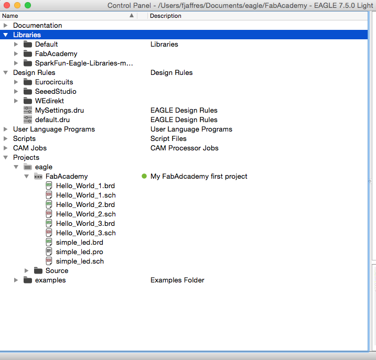Expand the User Language Programs node

pyautogui.click(x=6, y=129)
